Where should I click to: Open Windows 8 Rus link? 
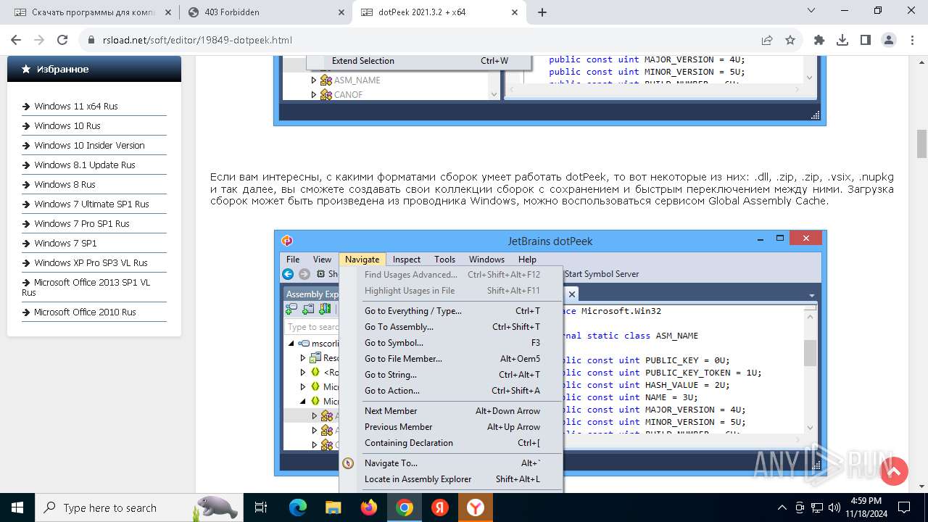click(65, 184)
